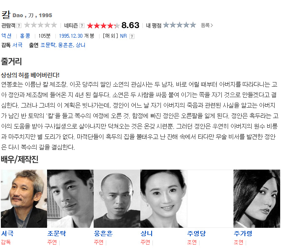Click director 서극 link in the info line
This screenshot has height=250, width=281.
pyautogui.click(x=17, y=45)
